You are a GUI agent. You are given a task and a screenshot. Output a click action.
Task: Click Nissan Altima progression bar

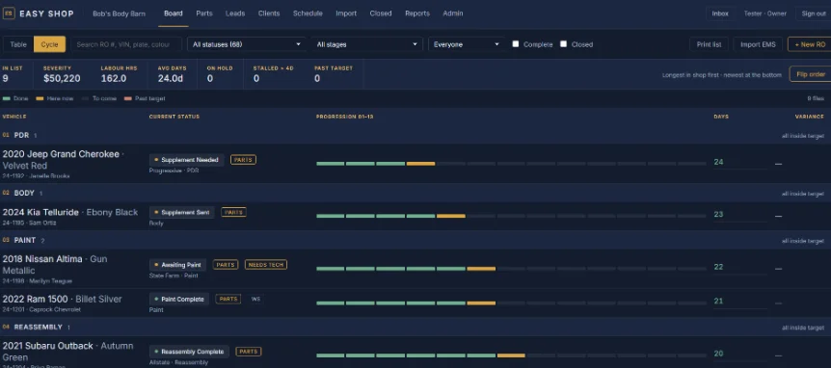[511, 269]
